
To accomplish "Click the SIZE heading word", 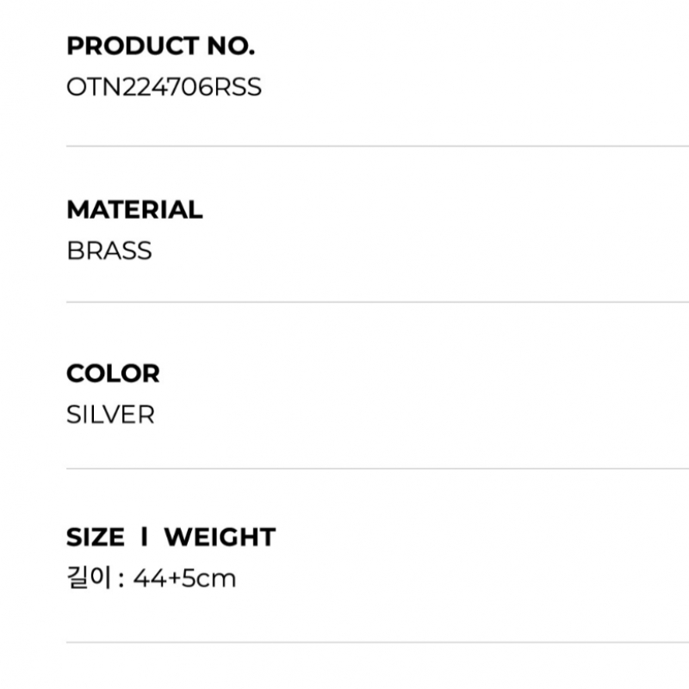I will (x=96, y=537).
